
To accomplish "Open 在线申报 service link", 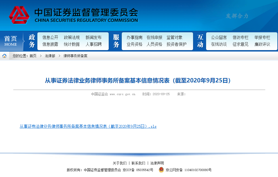I will (154, 37).
